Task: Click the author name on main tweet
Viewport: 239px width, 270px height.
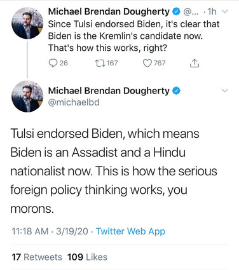Action: coord(109,91)
